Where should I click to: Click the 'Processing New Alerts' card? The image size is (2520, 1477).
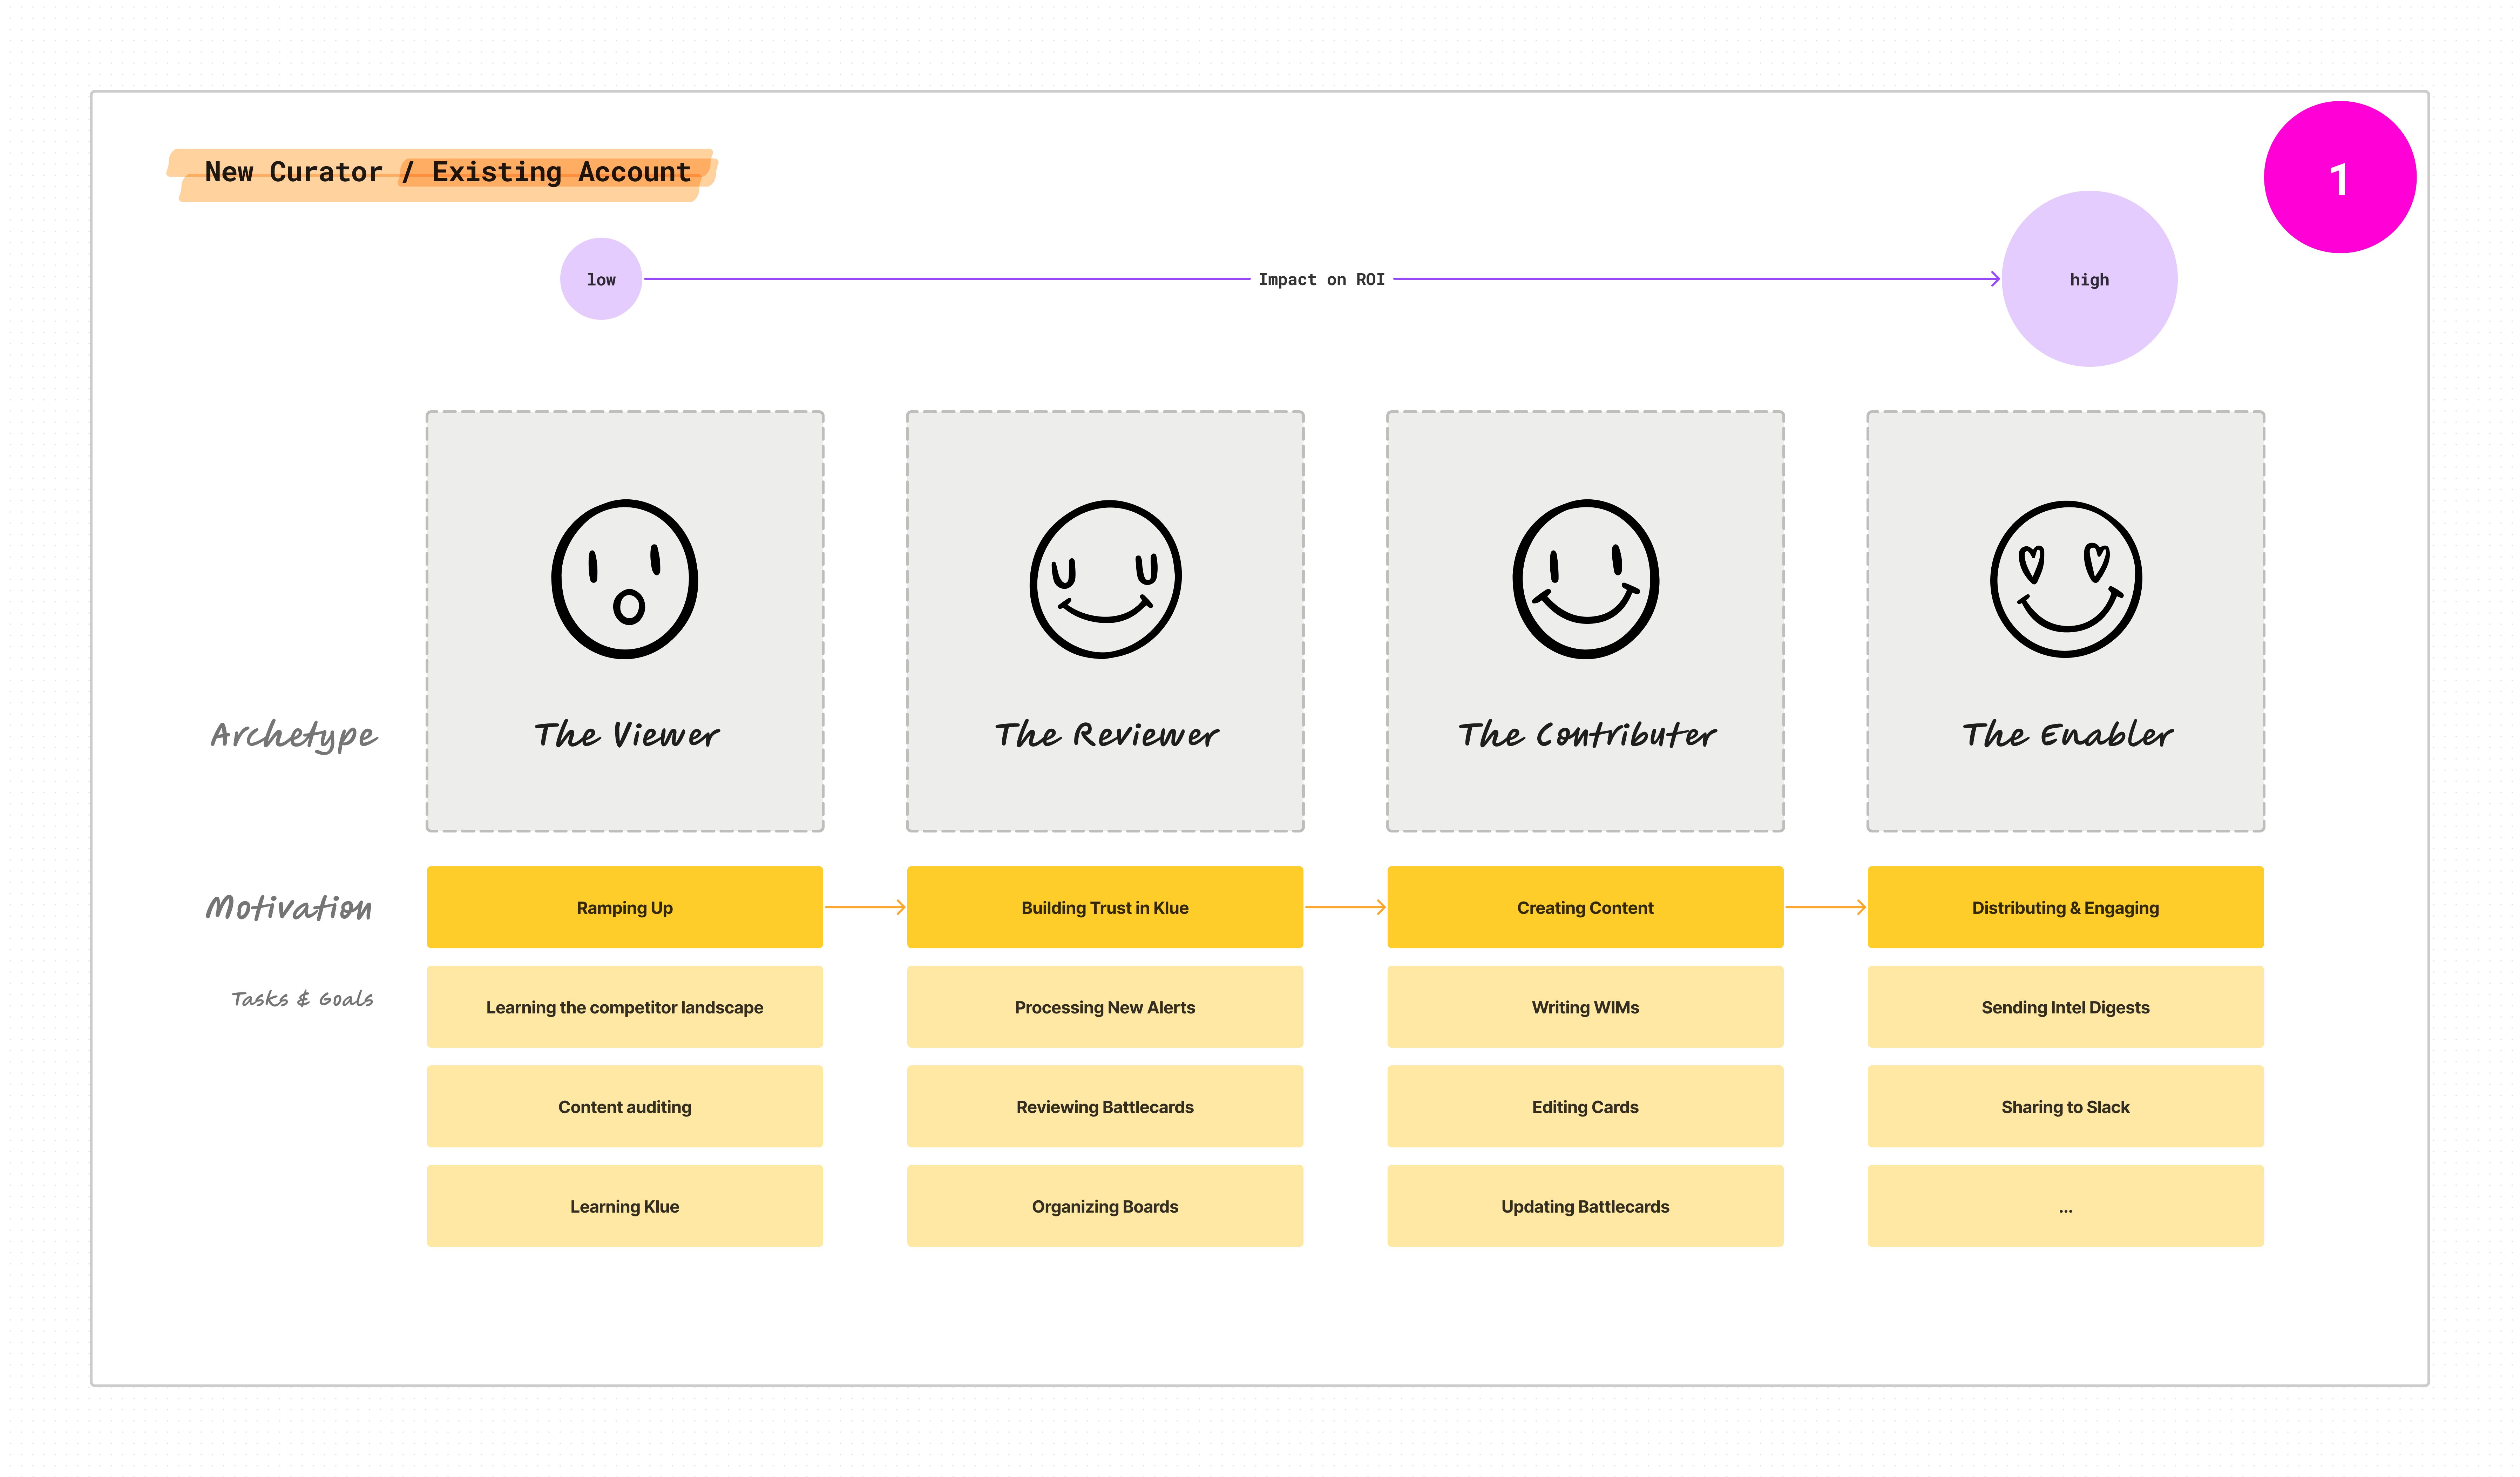pos(1105,1007)
